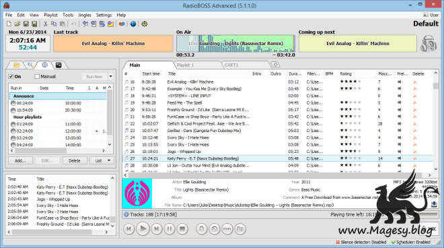
Task: Open the colorful cloud icon in the toolbar
Action: point(122,24)
